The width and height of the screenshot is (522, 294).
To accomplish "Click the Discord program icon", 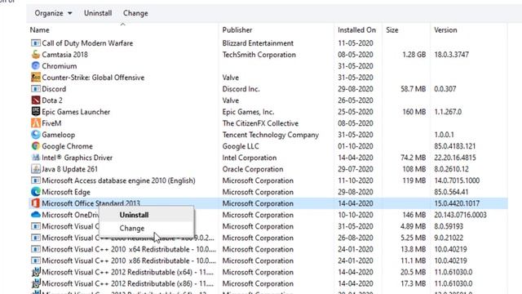I will (36, 89).
